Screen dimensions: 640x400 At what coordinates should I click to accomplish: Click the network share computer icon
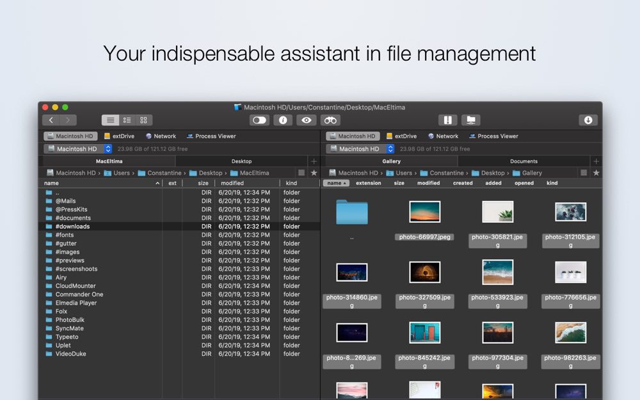click(x=471, y=120)
